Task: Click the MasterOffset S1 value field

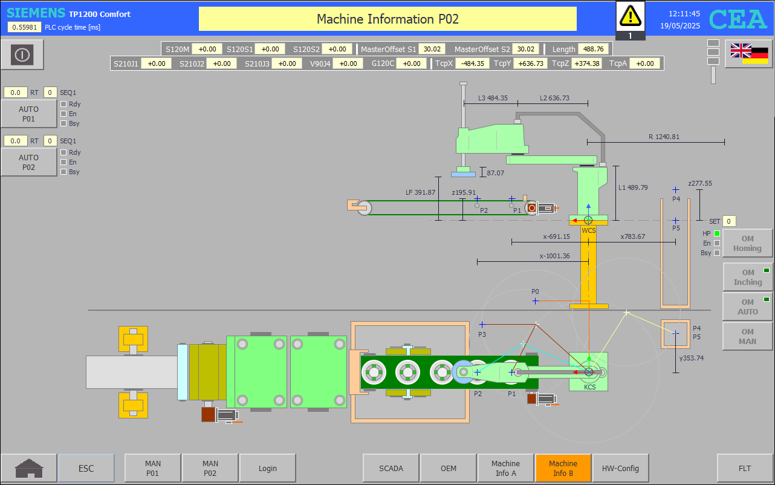Action: [432, 50]
